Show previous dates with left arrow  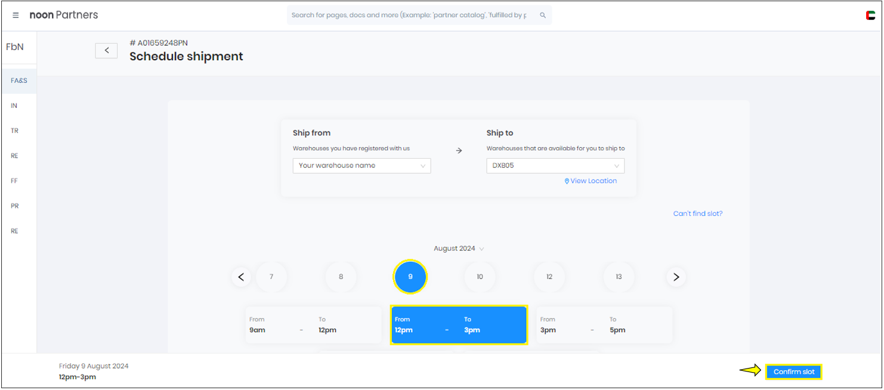[241, 277]
